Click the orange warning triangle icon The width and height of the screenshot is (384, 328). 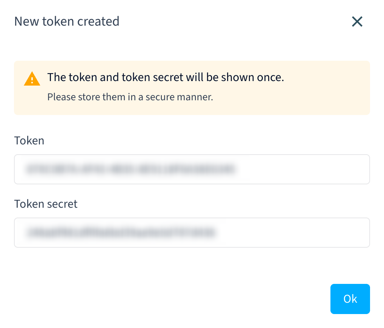click(32, 78)
